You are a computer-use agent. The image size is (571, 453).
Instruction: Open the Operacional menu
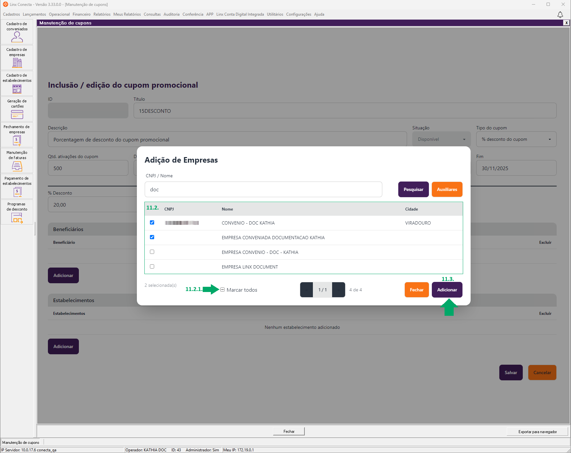click(x=59, y=14)
